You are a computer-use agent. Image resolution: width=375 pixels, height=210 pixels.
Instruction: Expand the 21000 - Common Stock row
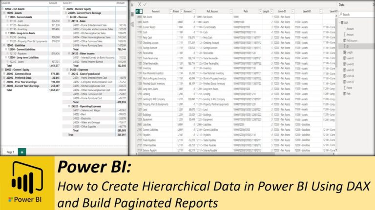4,74
